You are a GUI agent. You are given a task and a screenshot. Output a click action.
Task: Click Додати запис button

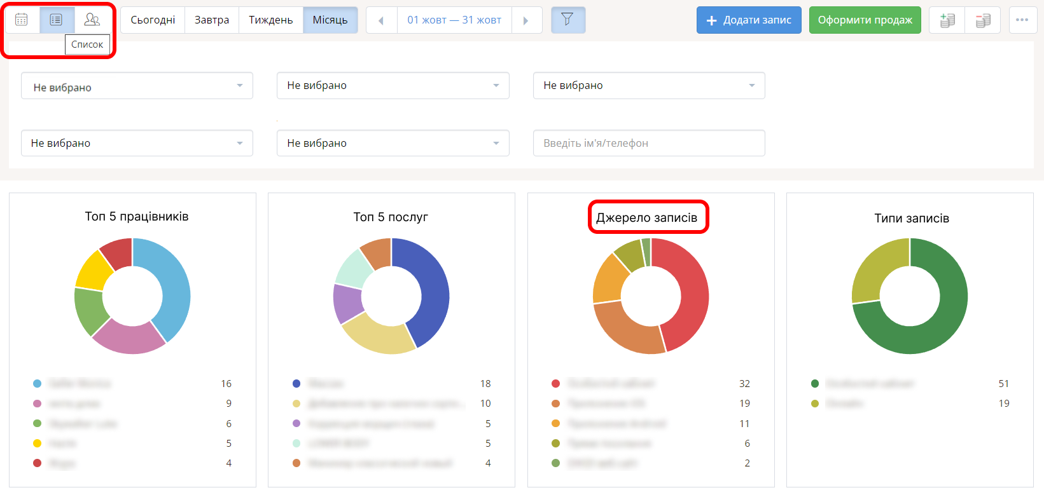click(x=749, y=20)
